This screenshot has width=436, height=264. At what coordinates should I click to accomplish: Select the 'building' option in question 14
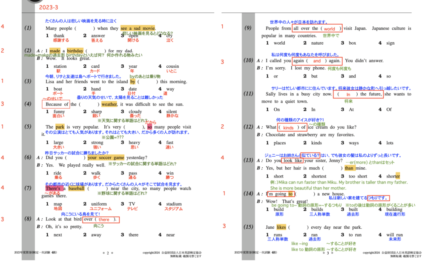point(394,209)
